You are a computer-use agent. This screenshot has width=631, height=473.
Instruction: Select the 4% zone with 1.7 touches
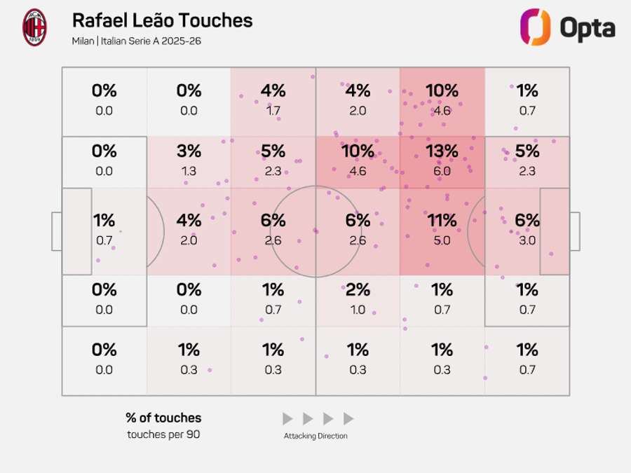(x=273, y=100)
